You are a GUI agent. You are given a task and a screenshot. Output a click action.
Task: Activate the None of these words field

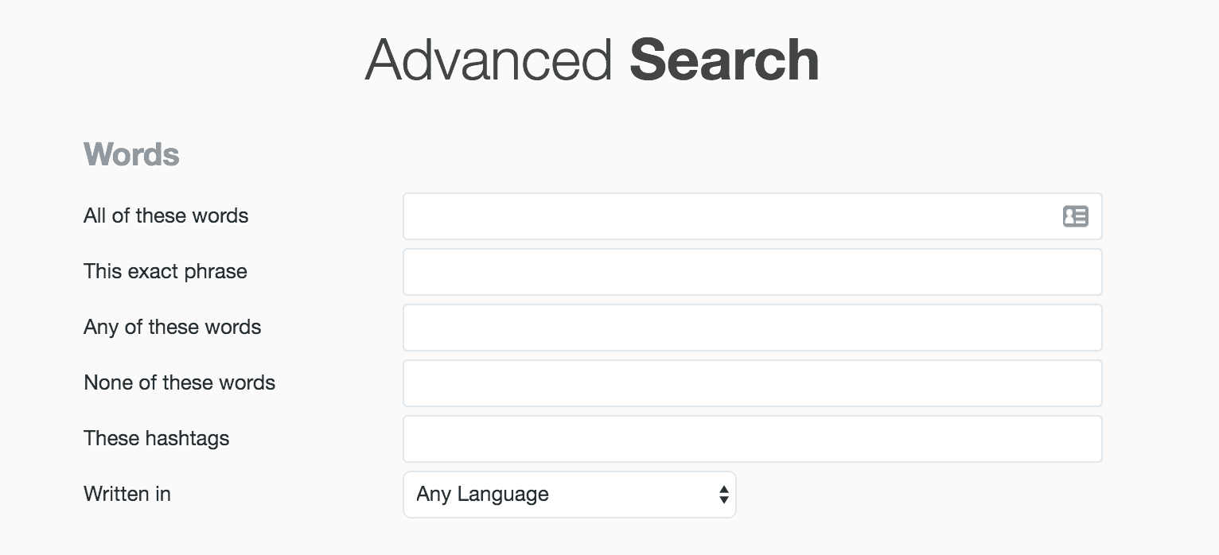[752, 383]
